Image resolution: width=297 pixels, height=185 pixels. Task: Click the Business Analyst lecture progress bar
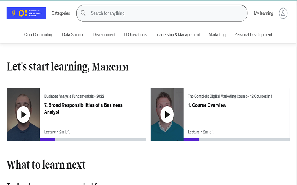click(x=93, y=139)
